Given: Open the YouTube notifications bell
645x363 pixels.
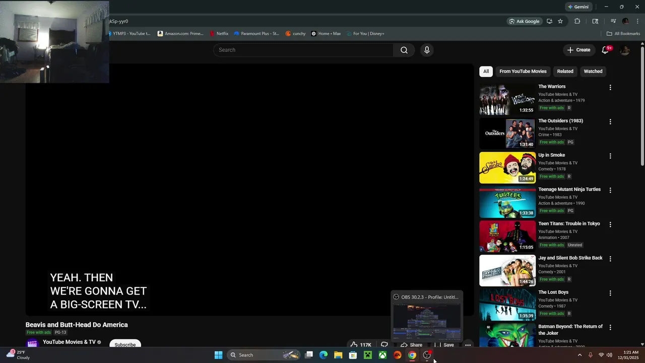Looking at the screenshot, I should 605,50.
